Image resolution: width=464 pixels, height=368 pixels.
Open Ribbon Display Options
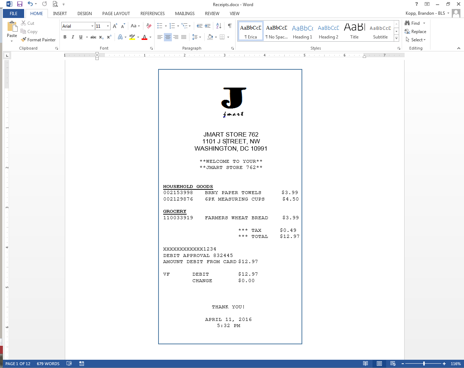click(x=427, y=4)
